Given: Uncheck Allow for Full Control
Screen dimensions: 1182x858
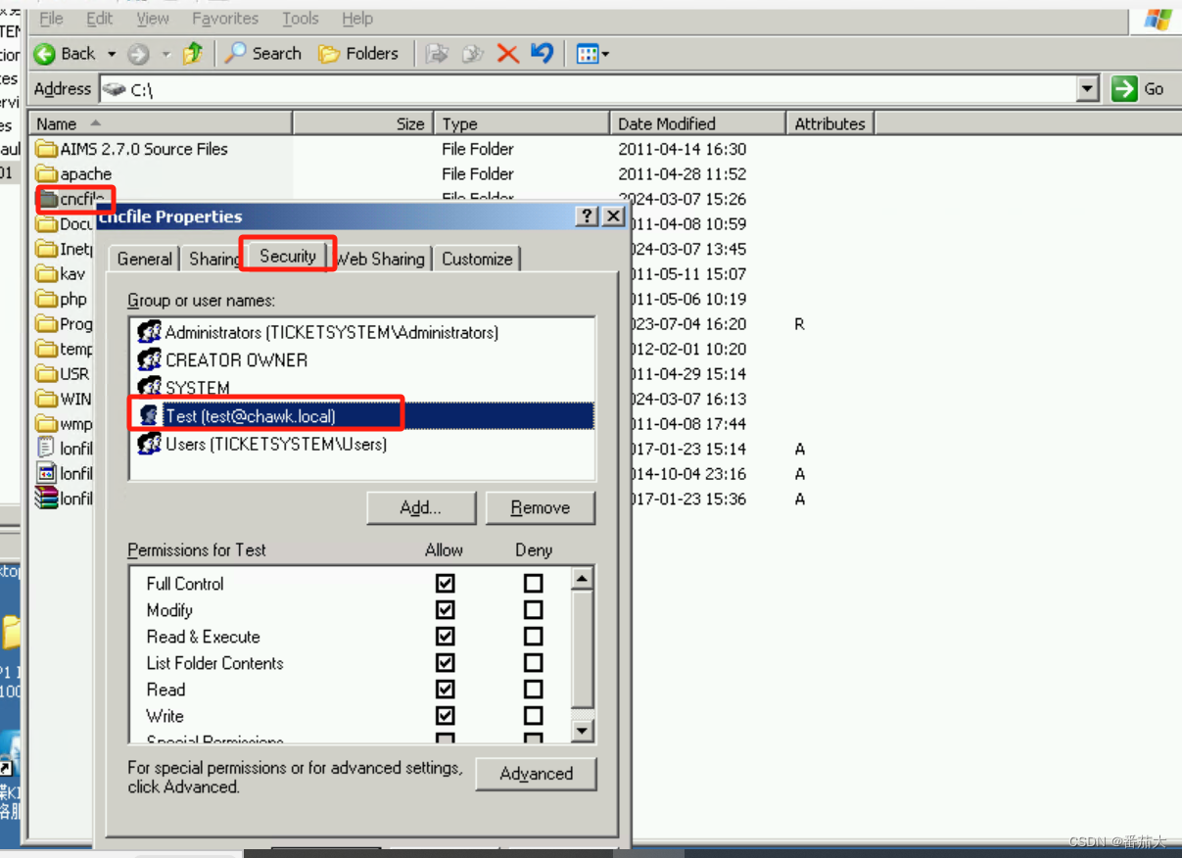Looking at the screenshot, I should [x=446, y=583].
